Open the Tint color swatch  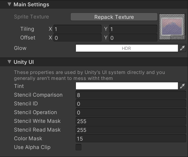click(x=127, y=86)
